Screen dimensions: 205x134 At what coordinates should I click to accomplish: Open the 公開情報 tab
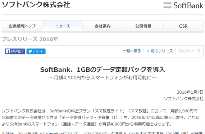(x=143, y=26)
